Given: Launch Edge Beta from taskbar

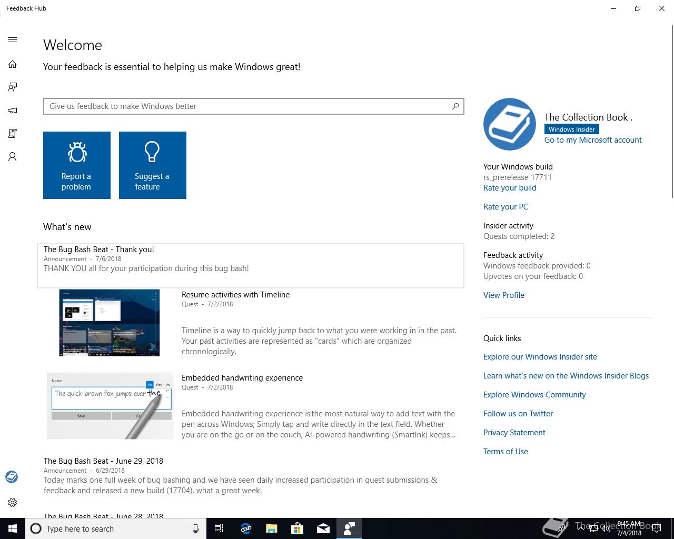Looking at the screenshot, I should click(x=245, y=528).
